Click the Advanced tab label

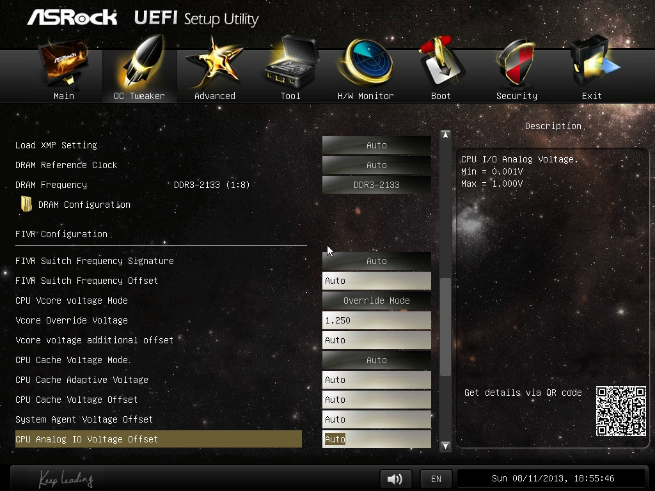tap(215, 96)
